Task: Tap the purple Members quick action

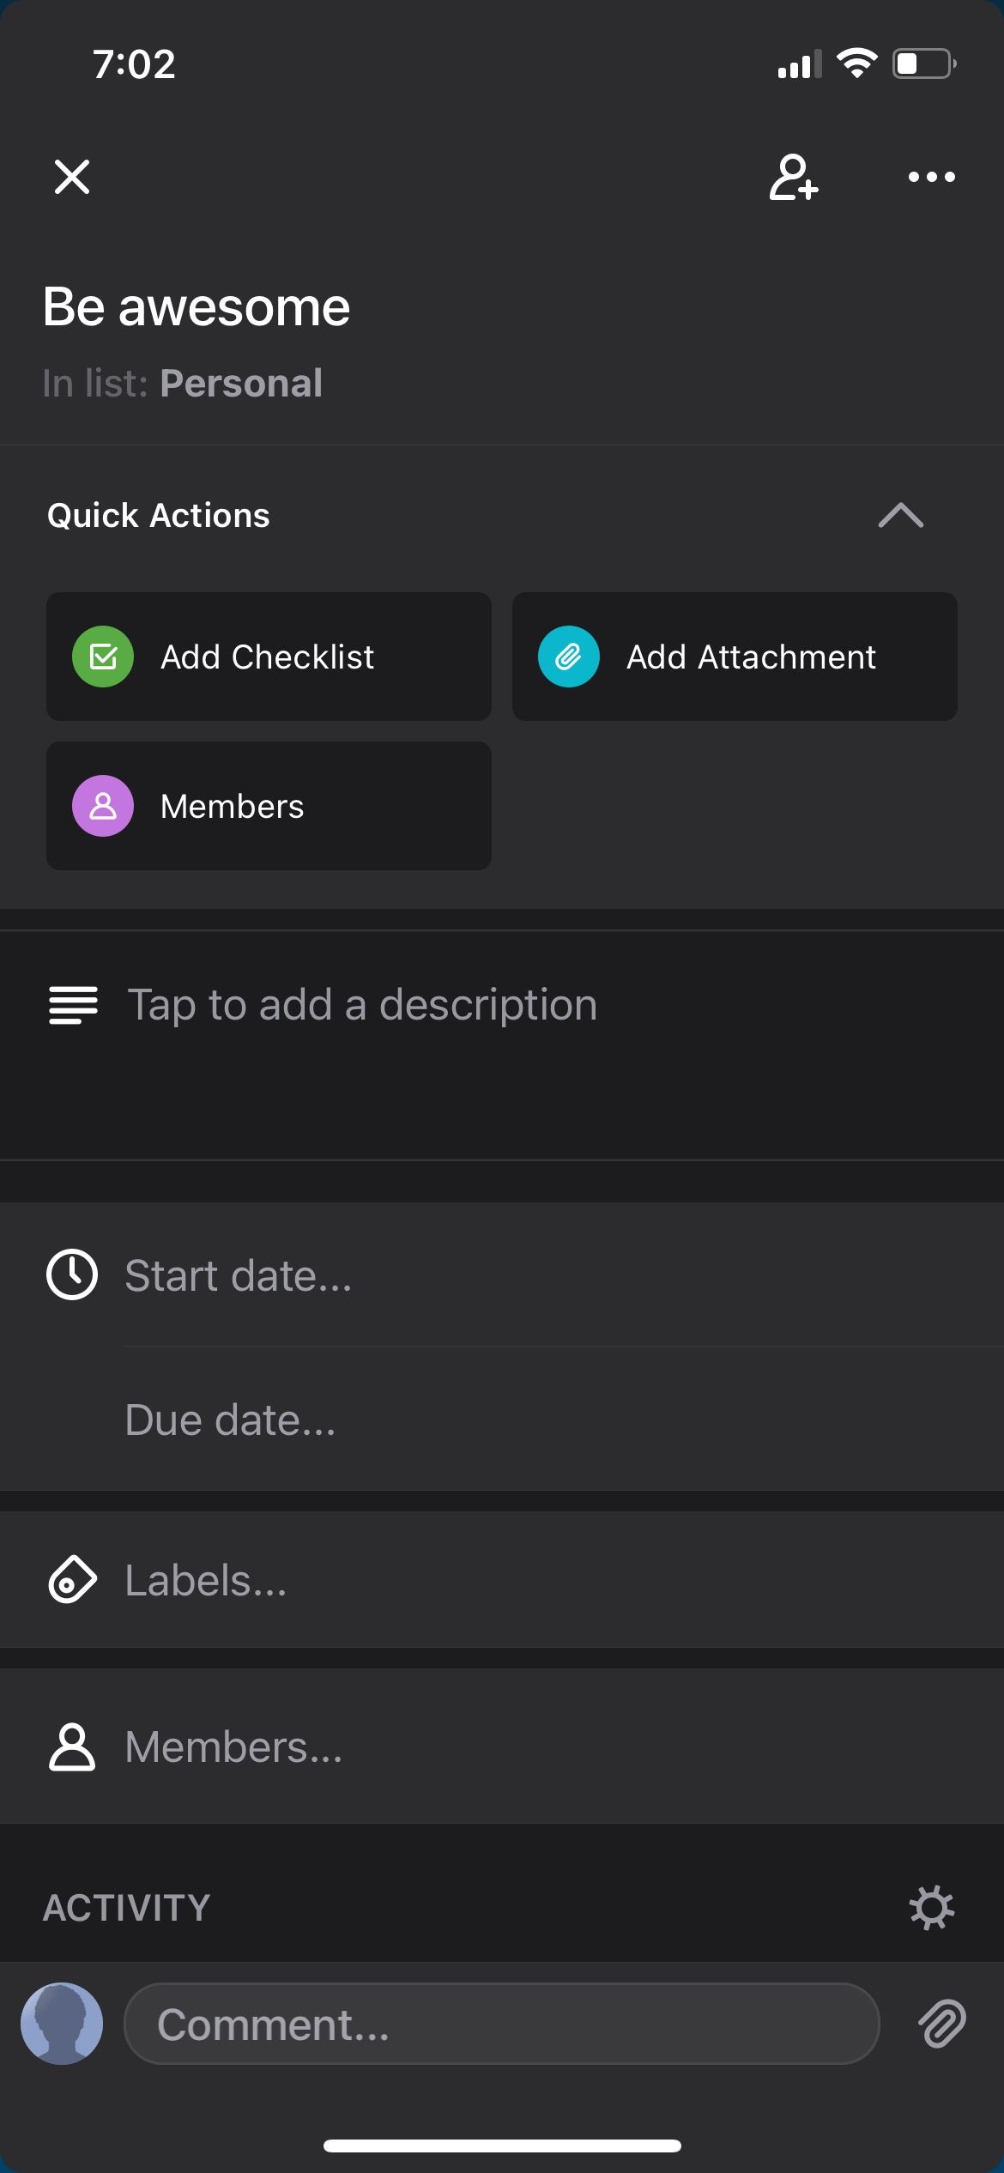Action: point(269,806)
